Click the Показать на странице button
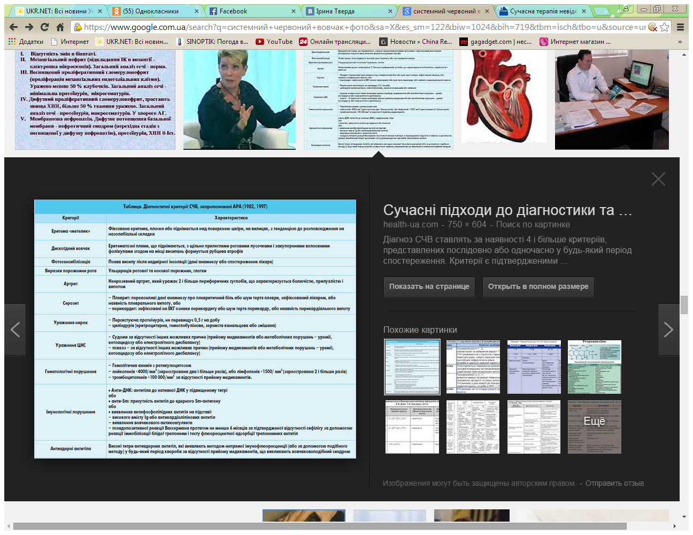 pos(429,287)
